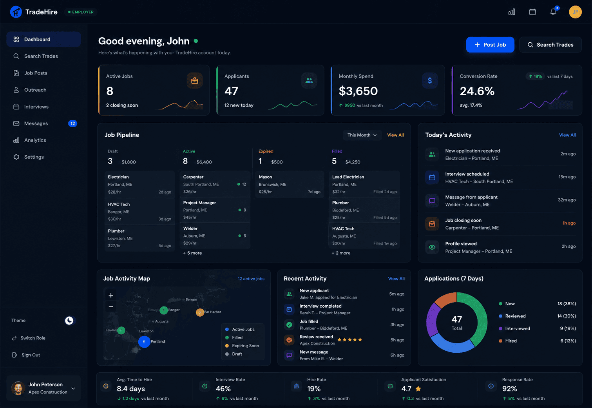
Task: Click the New applicant icon in Recent Activity
Action: click(289, 294)
